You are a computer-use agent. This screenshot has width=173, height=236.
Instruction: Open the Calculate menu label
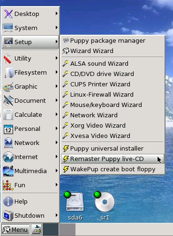[x=28, y=115]
